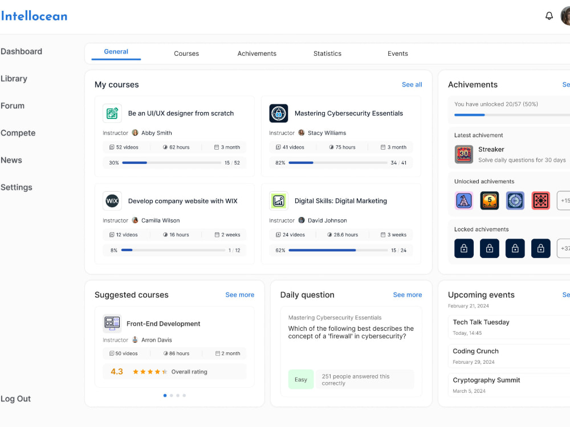The height and width of the screenshot is (427, 570).
Task: Click the Digital Marketing 62% progress bar
Action: 338,250
